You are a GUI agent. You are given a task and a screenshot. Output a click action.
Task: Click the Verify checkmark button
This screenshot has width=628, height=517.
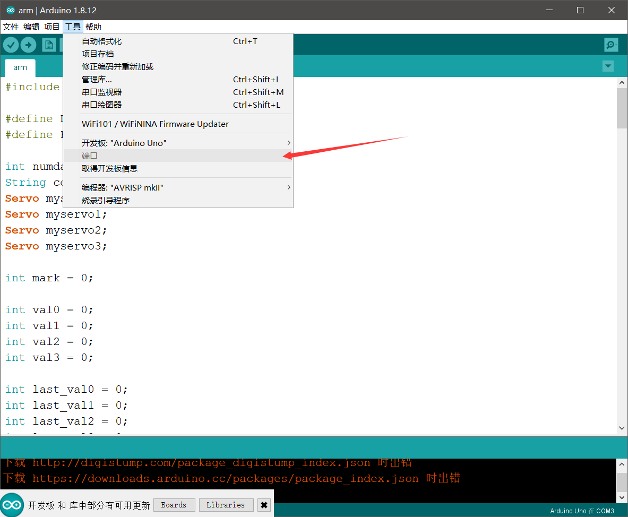[11, 45]
